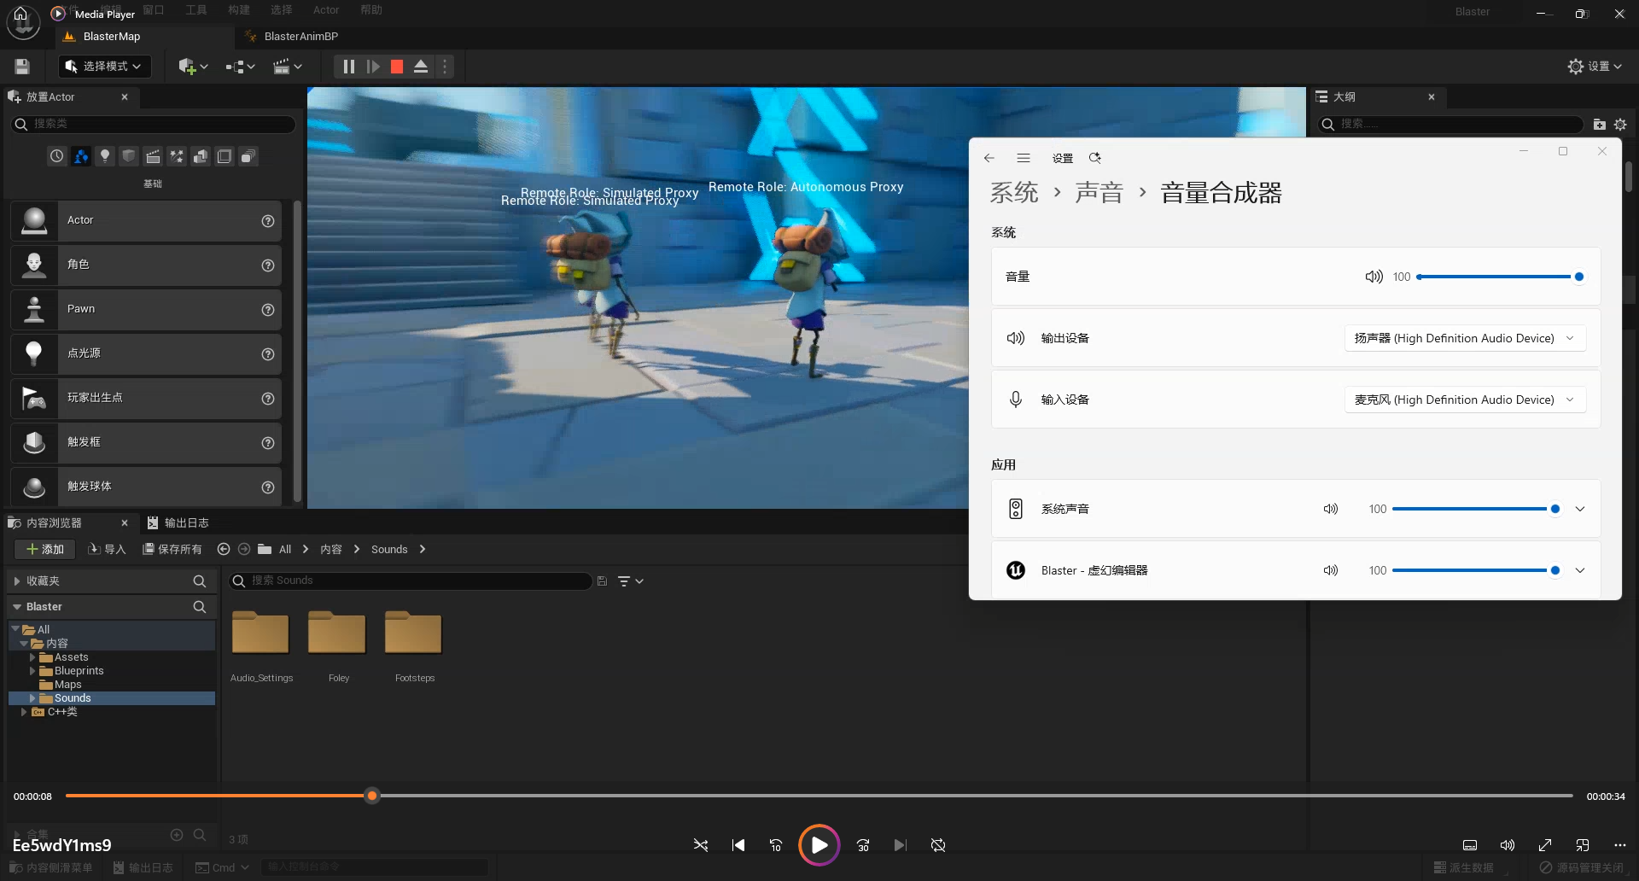Stop play session with the red square

(397, 67)
